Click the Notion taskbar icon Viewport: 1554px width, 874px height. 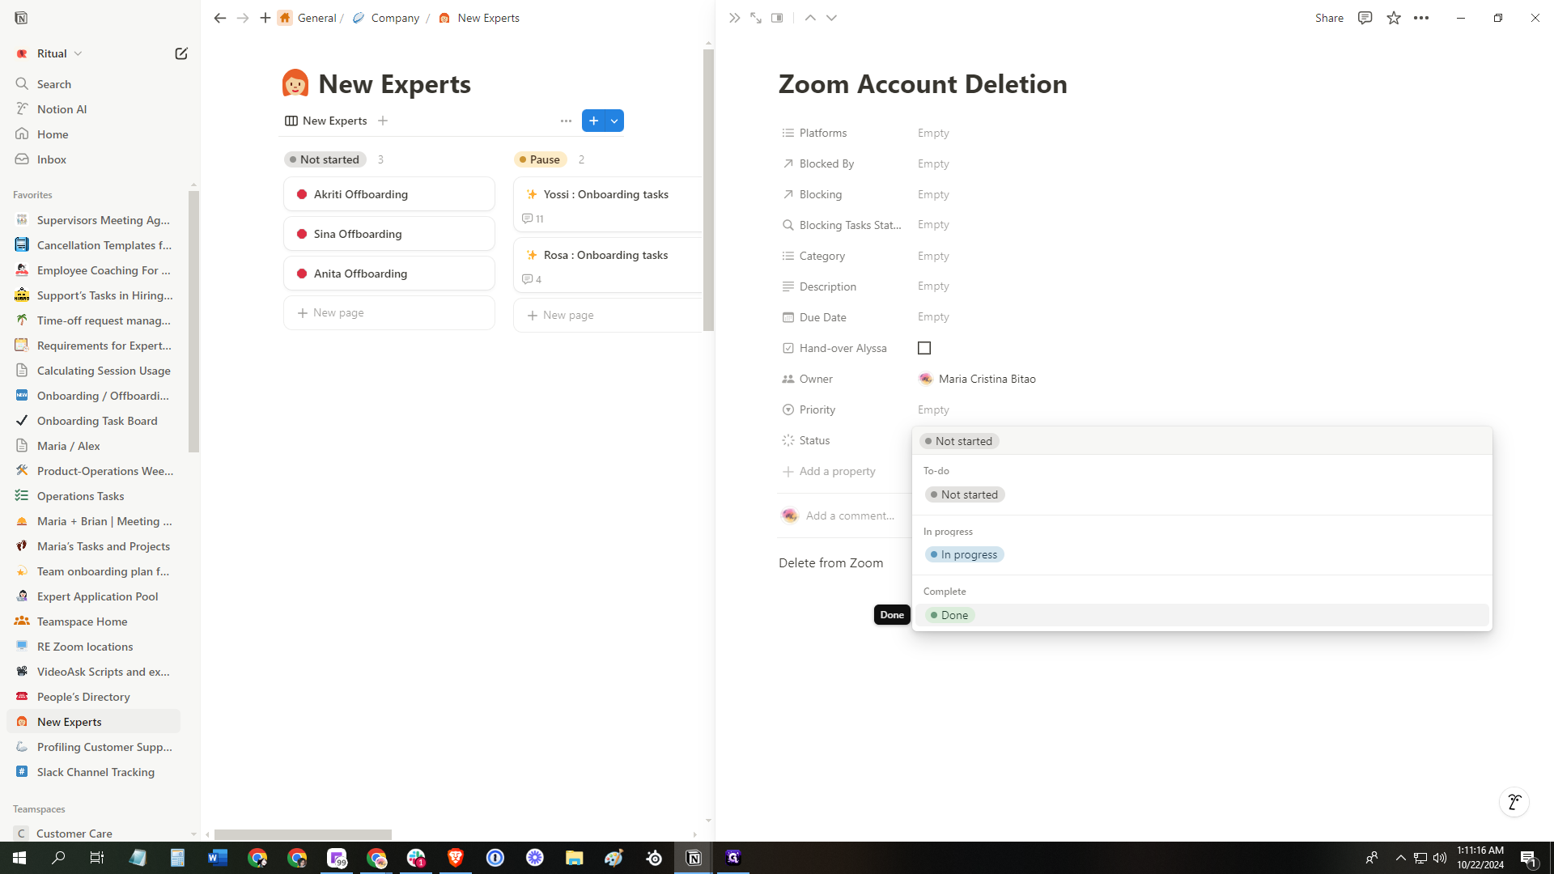694,858
